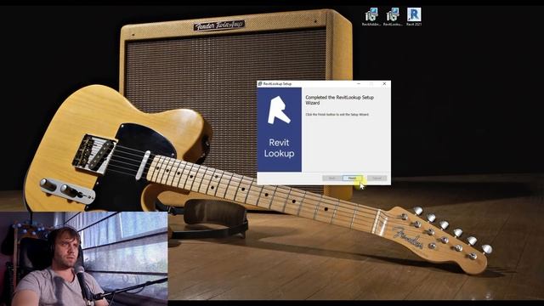Click the webcam video overlay
This screenshot has height=306, width=544.
pos(83,258)
